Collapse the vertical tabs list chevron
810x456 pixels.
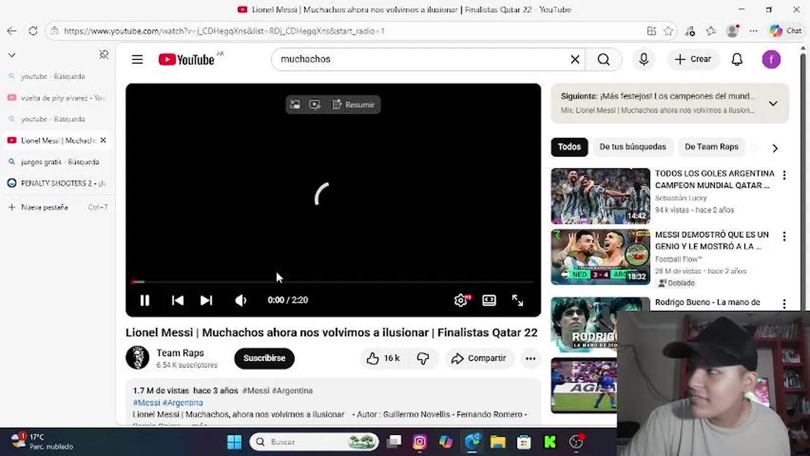pos(11,55)
